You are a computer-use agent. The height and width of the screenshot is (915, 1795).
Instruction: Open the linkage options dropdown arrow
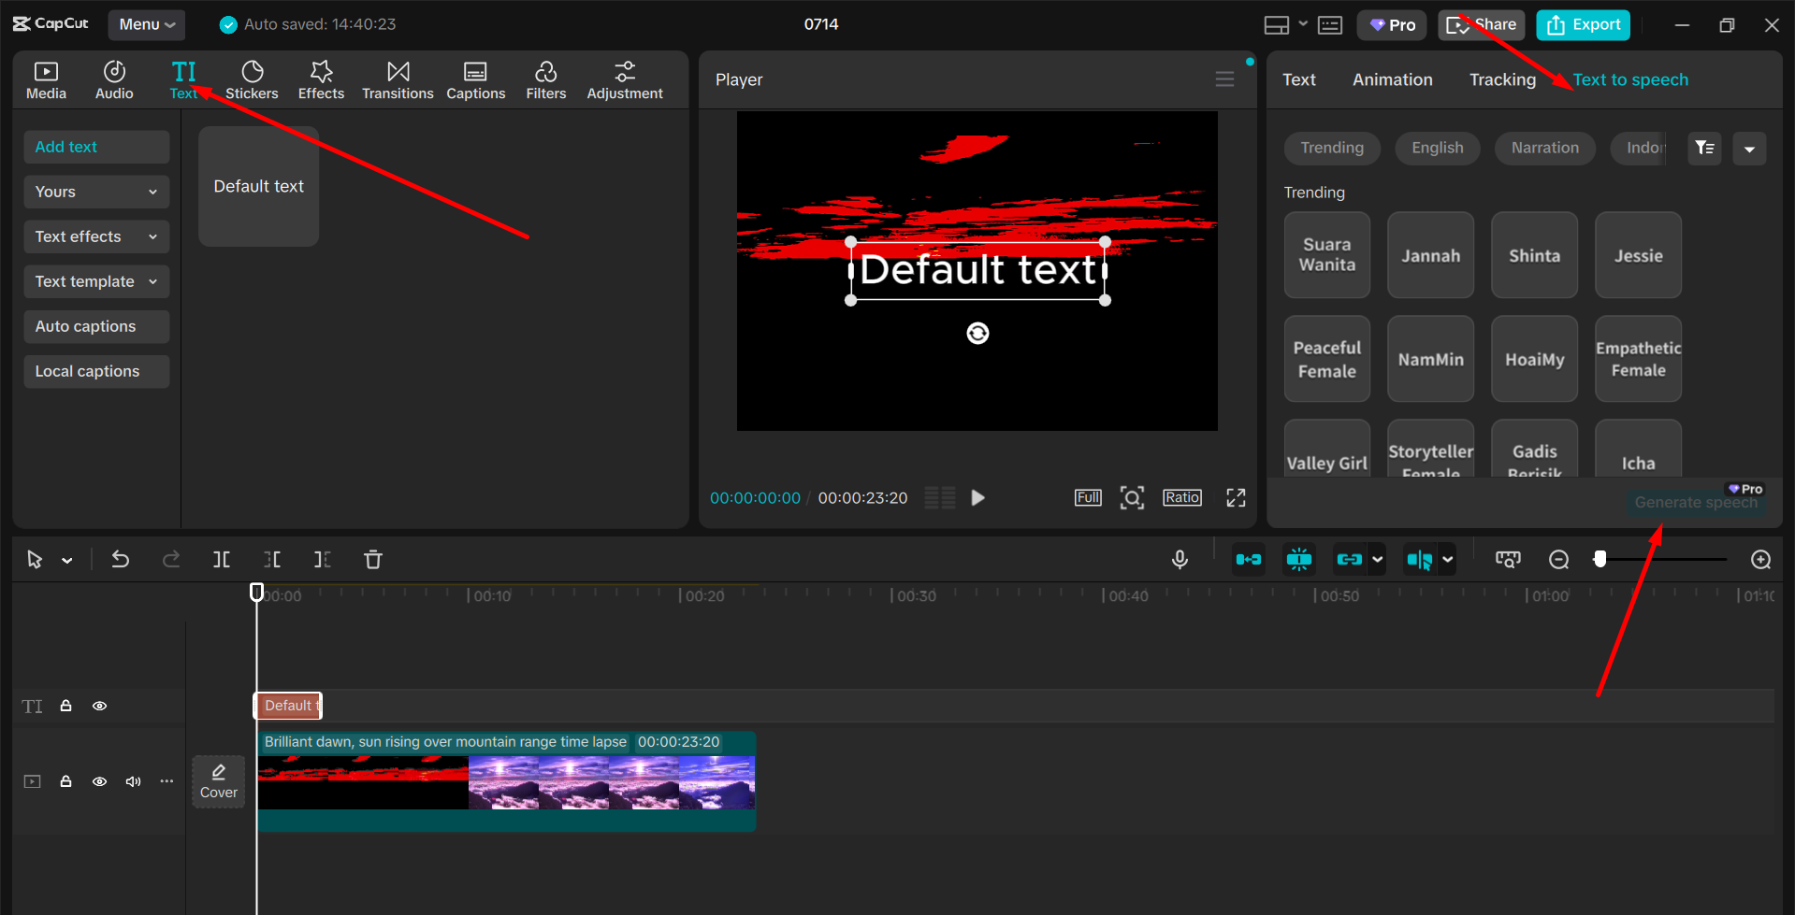click(x=1377, y=559)
